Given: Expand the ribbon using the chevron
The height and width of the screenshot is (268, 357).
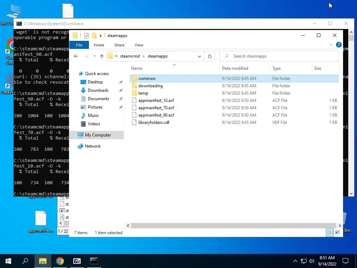Looking at the screenshot, I should click(331, 45).
